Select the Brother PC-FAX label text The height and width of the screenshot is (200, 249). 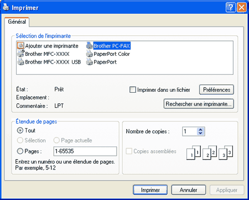pyautogui.click(x=112, y=46)
